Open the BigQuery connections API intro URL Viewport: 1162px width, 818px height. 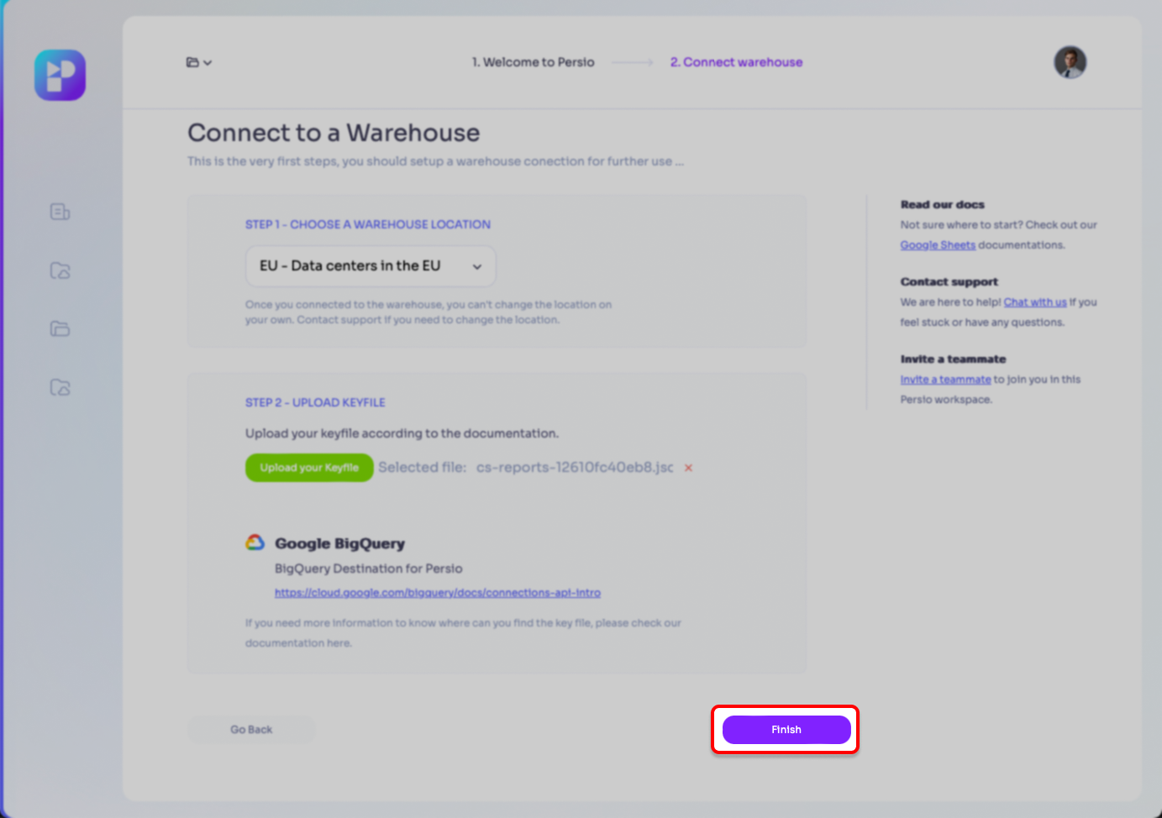tap(437, 593)
